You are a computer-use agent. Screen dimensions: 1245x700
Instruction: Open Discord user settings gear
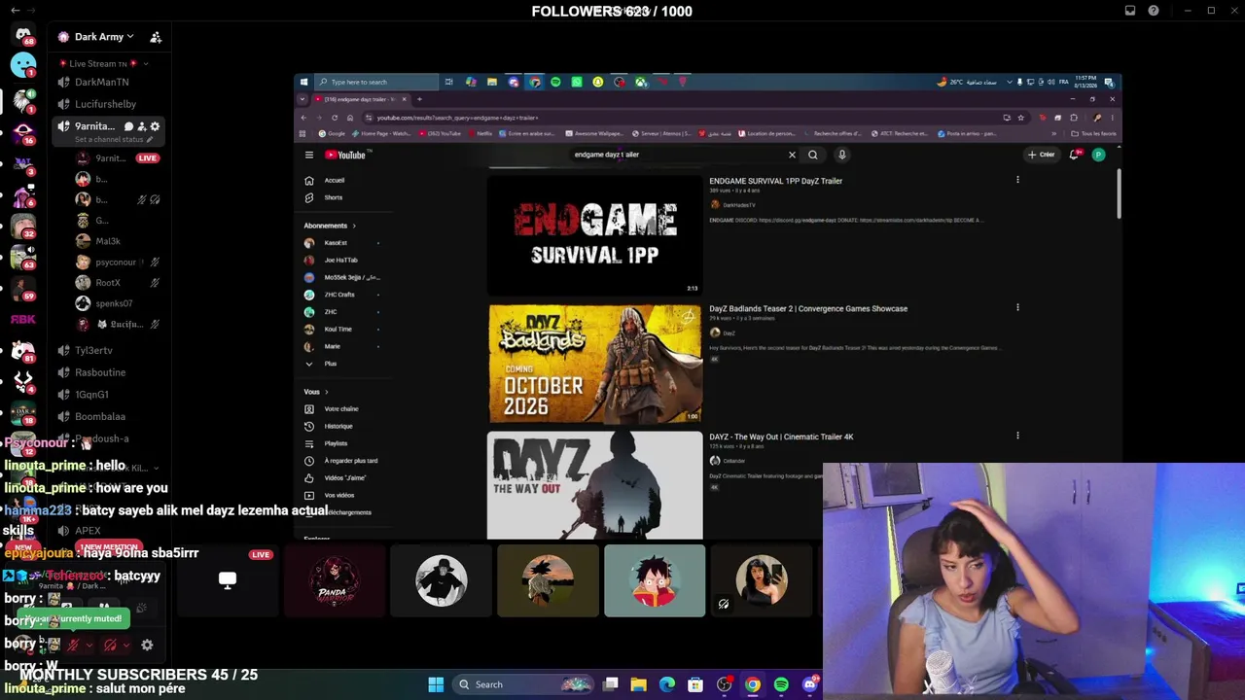pos(147,645)
